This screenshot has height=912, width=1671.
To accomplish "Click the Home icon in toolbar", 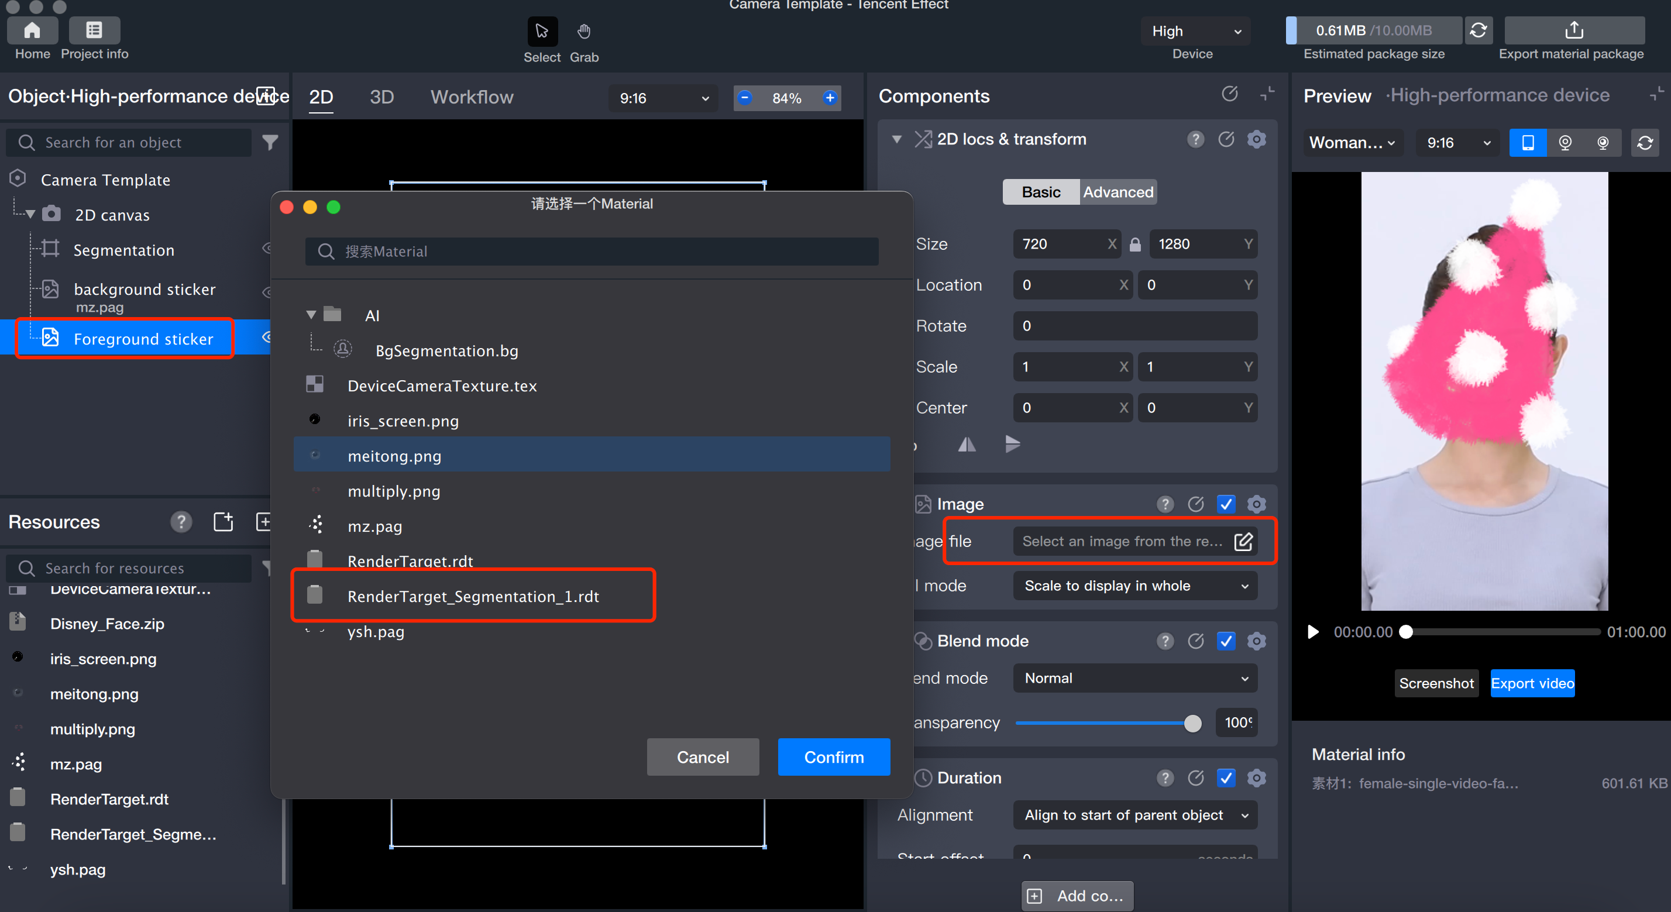I will pos(32,30).
